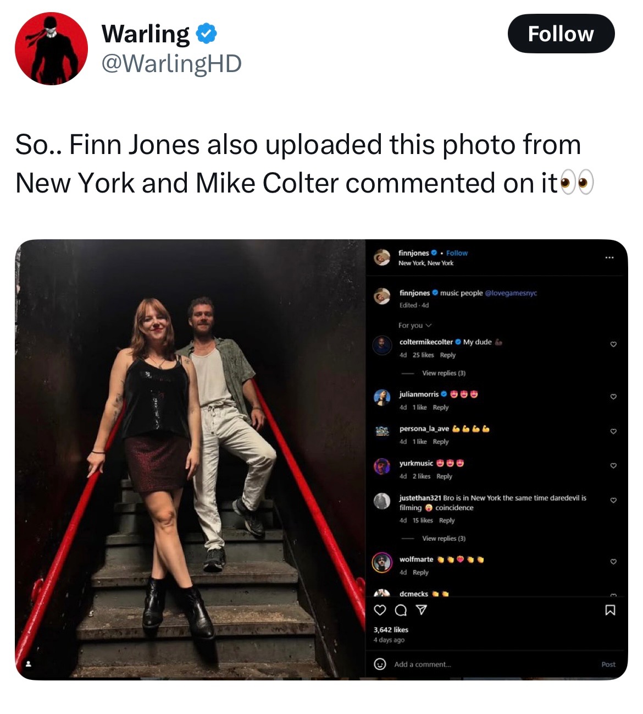Save the post with bookmark icon

(610, 610)
